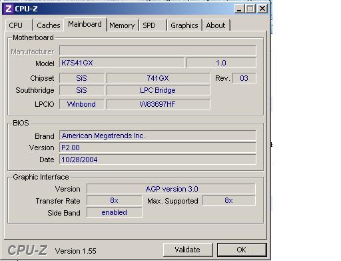Select the AGP version 3.0 field

(171, 189)
